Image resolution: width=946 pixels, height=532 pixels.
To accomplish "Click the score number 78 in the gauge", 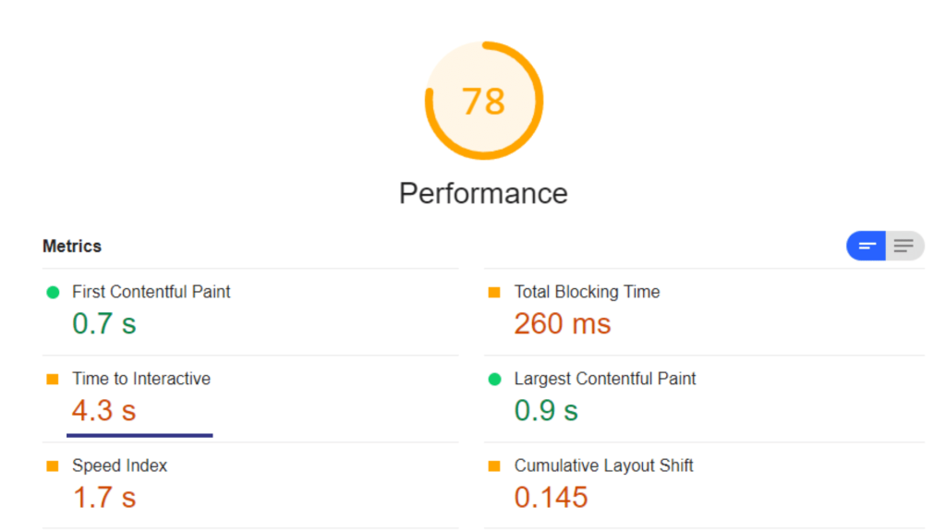I will 484,100.
